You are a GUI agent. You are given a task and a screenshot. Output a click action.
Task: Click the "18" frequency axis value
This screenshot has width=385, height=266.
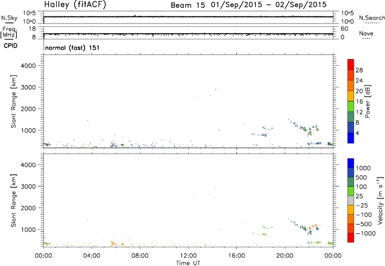(x=32, y=29)
